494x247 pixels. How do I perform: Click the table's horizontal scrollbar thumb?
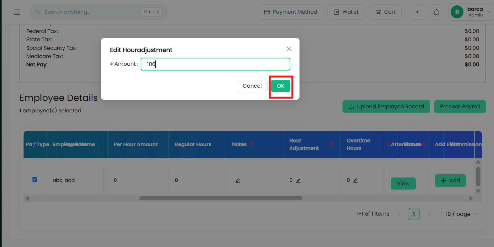point(221,198)
